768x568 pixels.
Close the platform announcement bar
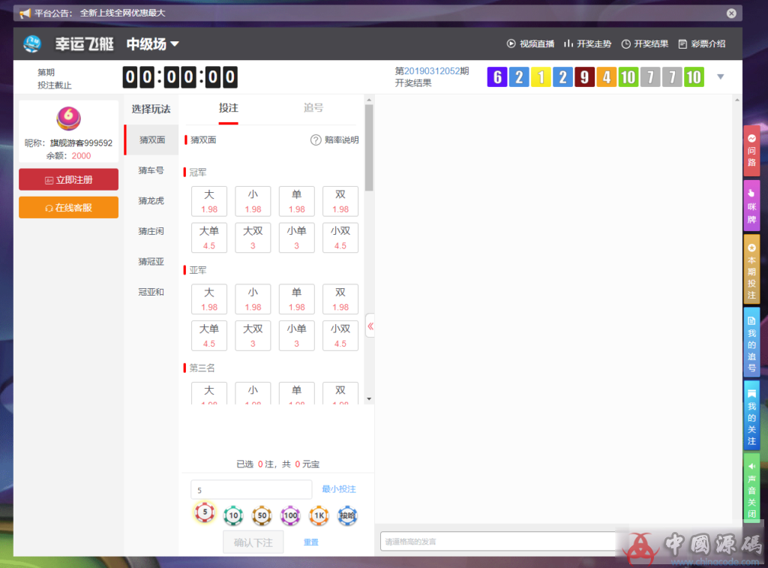tap(731, 14)
